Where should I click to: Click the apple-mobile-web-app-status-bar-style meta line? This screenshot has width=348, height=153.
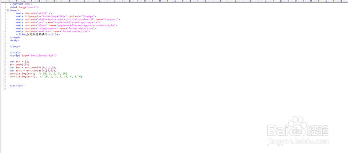pos(66,25)
